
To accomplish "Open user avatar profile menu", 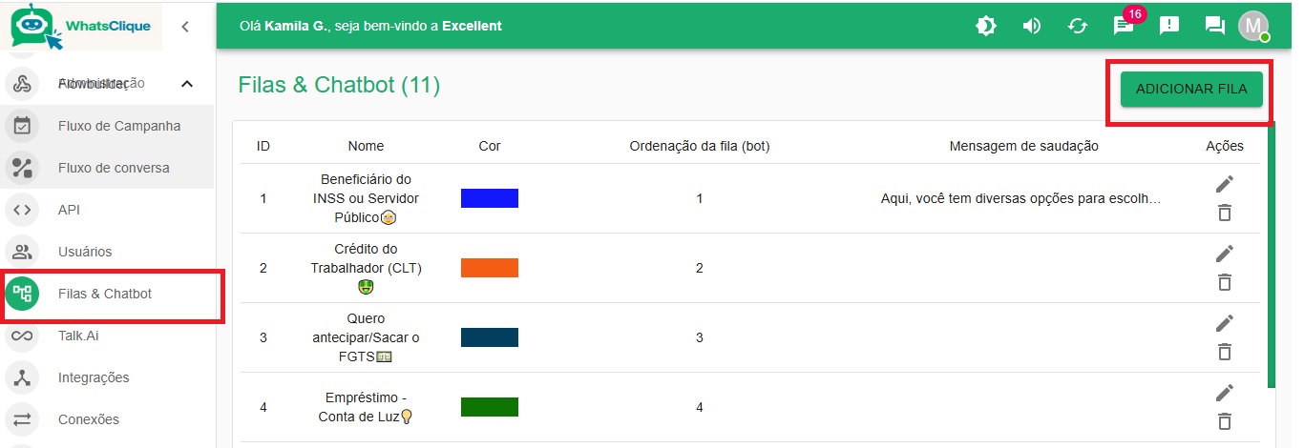I will (1253, 26).
